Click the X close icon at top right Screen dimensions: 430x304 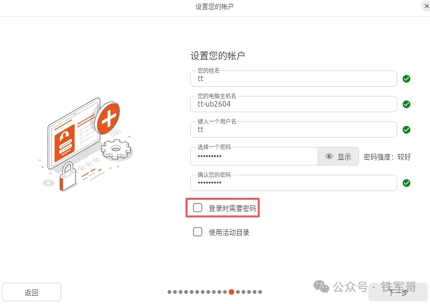425,6
